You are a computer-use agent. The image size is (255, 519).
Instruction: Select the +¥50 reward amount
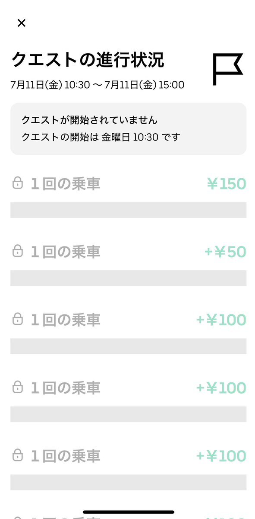point(225,252)
